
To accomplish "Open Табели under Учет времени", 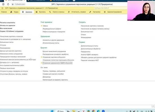I will 45,26.
